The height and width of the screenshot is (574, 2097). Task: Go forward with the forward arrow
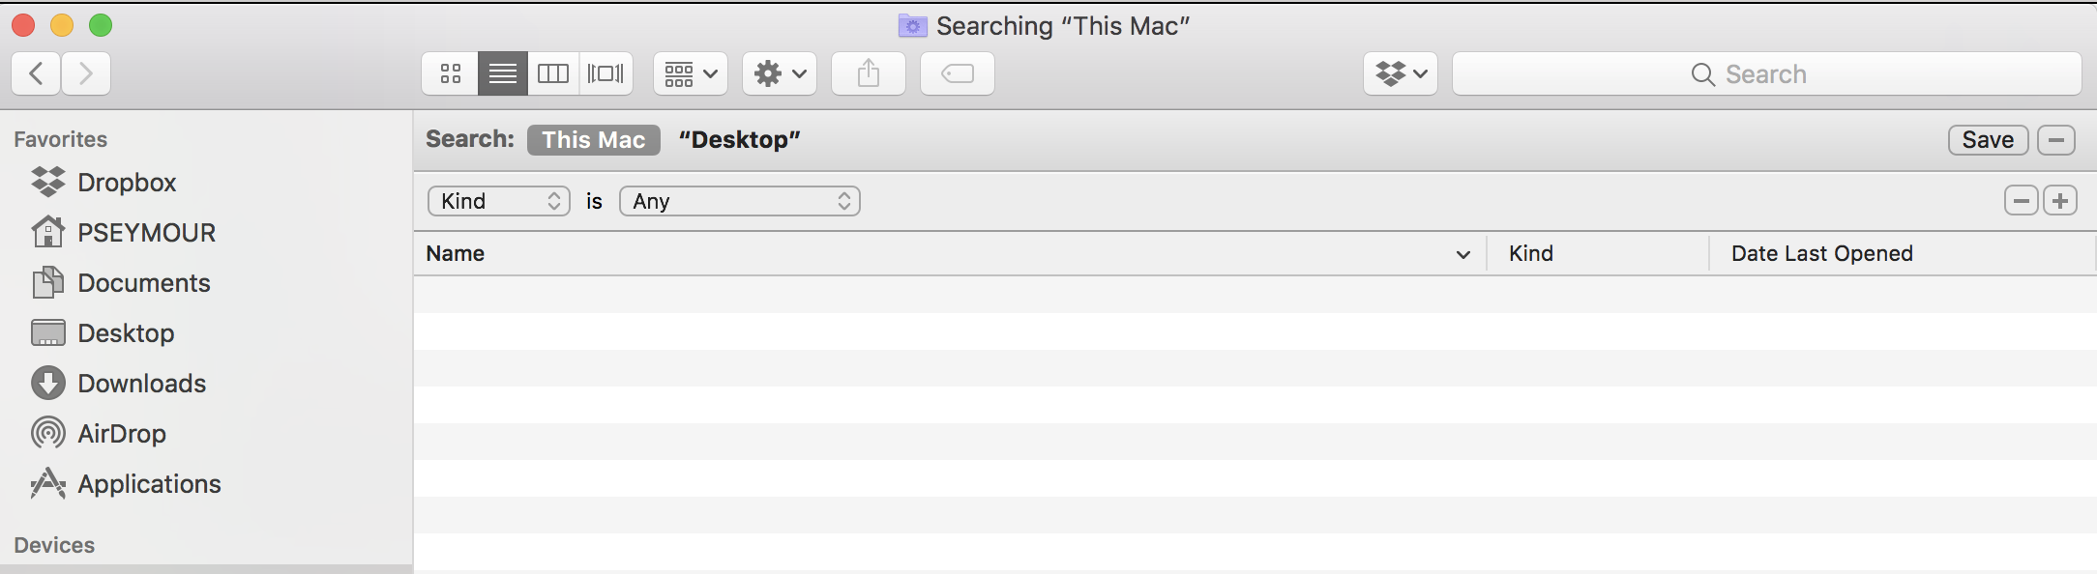click(x=86, y=73)
